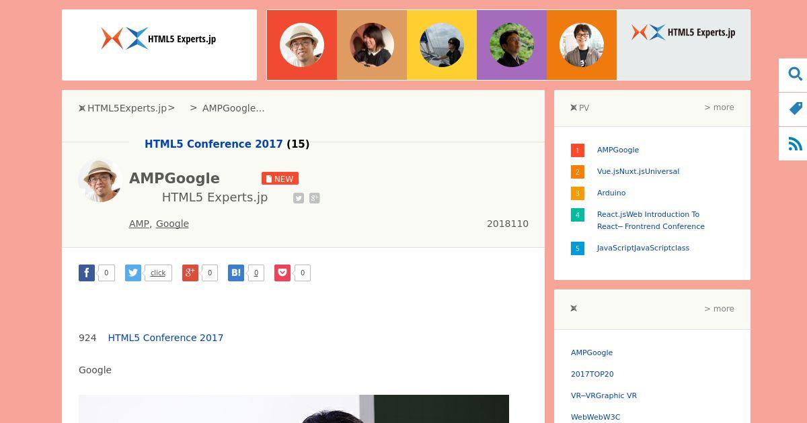The width and height of the screenshot is (807, 423).
Task: Click the HTML5 Experts.jp logo in the banner
Action: [683, 32]
